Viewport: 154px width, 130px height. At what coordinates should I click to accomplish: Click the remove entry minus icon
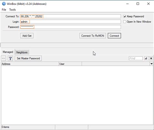(x=4, y=58)
